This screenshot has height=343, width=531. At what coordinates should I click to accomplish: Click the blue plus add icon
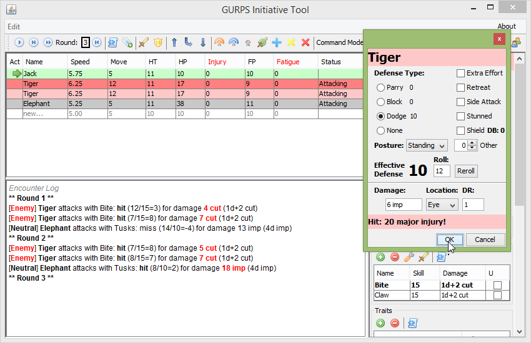[277, 42]
